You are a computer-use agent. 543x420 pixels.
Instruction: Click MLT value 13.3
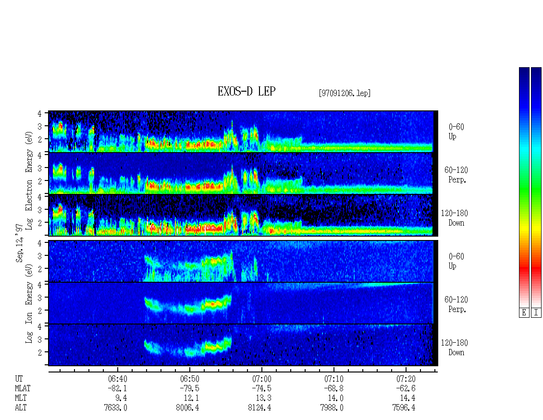(263, 398)
